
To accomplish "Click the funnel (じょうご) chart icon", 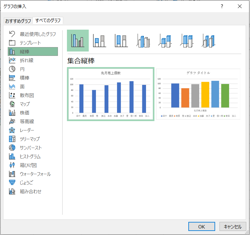I will pos(12,183).
